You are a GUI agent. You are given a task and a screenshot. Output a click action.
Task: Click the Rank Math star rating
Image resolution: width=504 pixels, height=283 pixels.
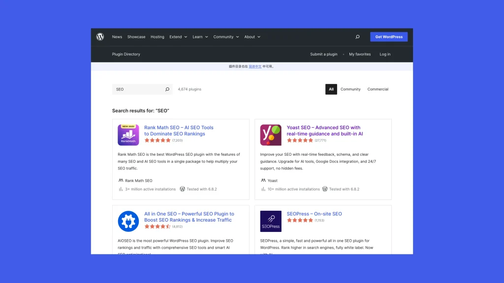[x=157, y=140]
